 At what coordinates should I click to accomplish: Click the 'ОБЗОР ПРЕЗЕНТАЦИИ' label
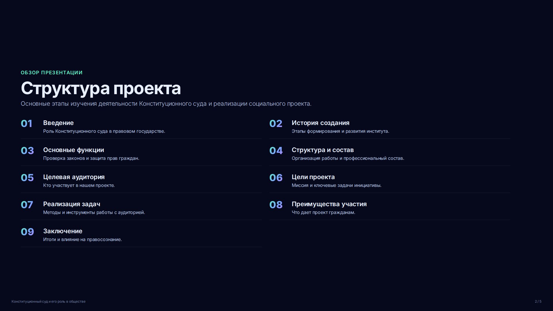click(52, 73)
